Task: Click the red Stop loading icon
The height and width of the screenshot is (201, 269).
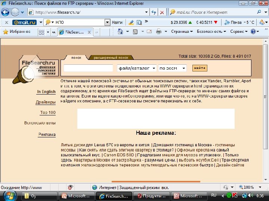Action: 162,12
